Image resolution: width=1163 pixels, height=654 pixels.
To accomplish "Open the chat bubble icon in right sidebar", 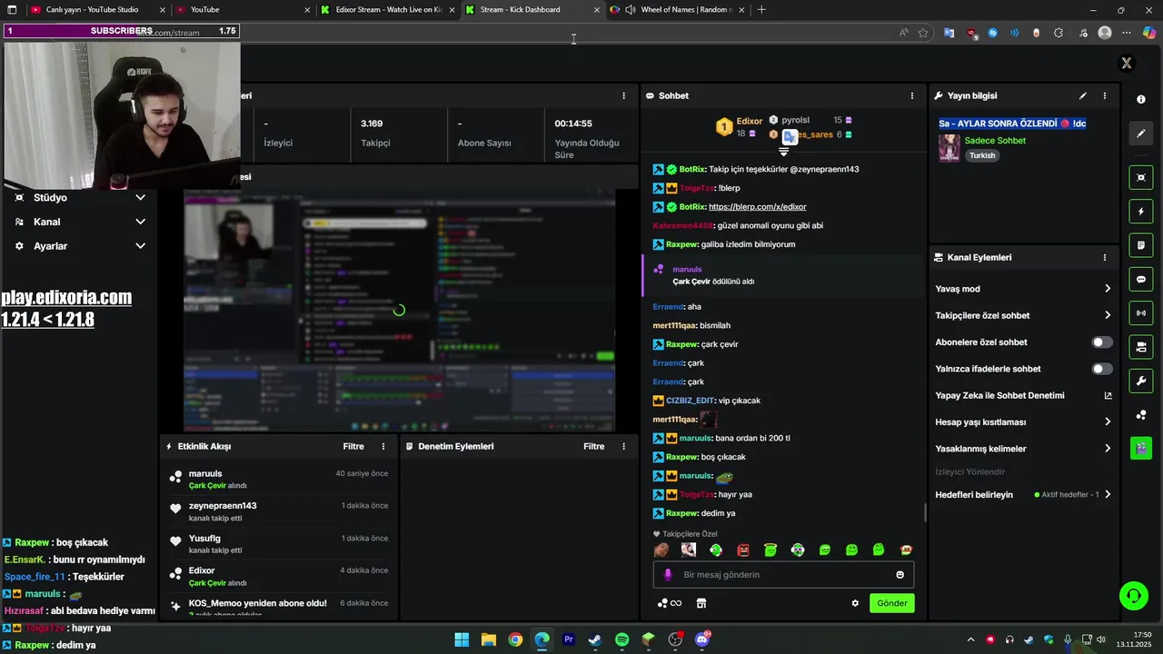I will click(x=1141, y=280).
